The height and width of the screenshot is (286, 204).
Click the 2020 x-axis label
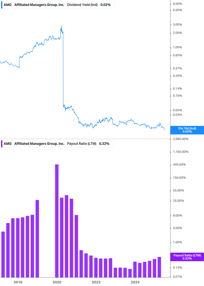pyautogui.click(x=57, y=282)
